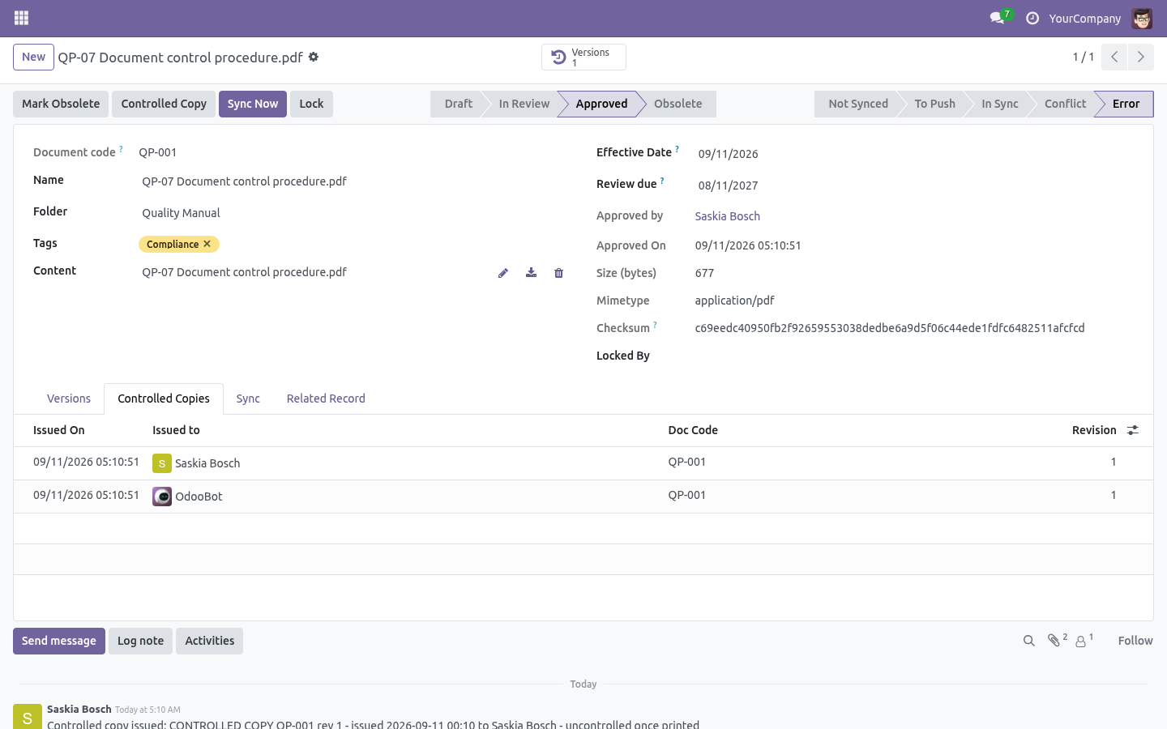Show attachments via the paperclip icon

tap(1057, 640)
